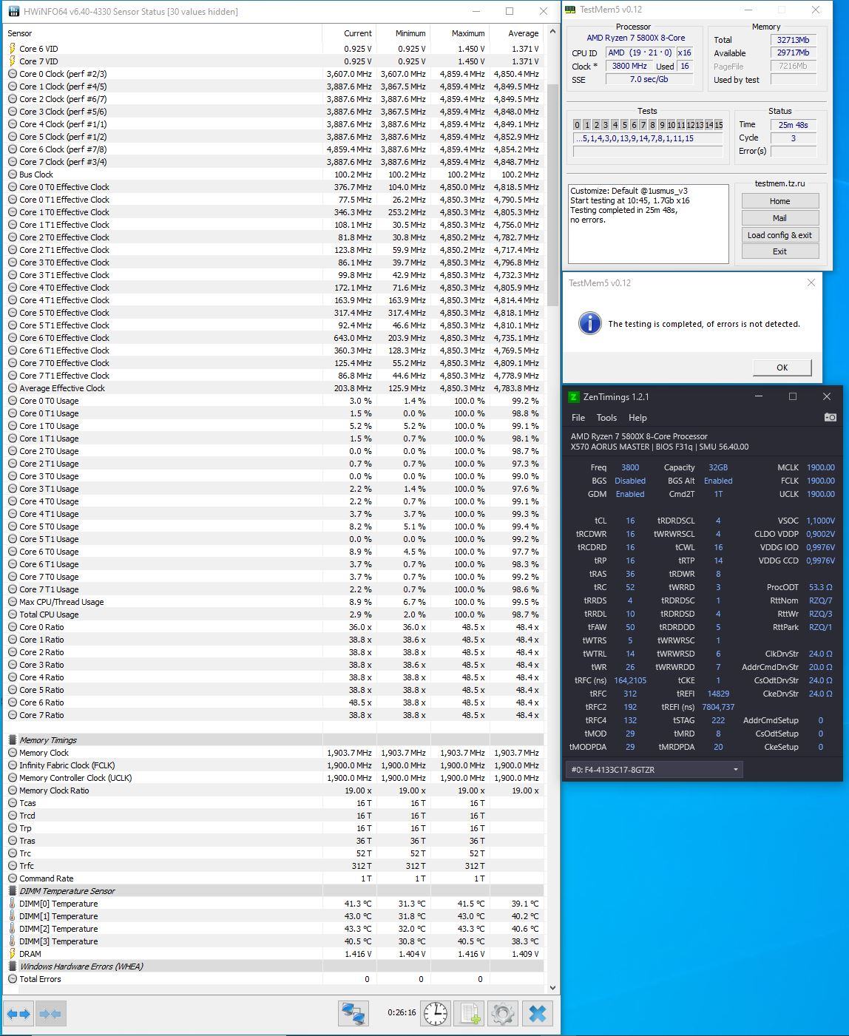Click Load config & exit button
The width and height of the screenshot is (849, 1036).
point(780,235)
